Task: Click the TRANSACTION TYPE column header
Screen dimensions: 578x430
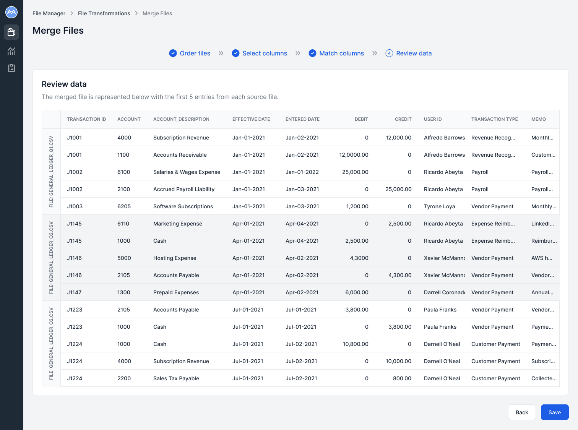Action: [x=494, y=119]
